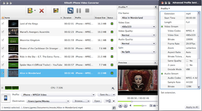
Task: Uncheck the Marvel's Avengers Assemble checkbox
Action: click(3, 32)
